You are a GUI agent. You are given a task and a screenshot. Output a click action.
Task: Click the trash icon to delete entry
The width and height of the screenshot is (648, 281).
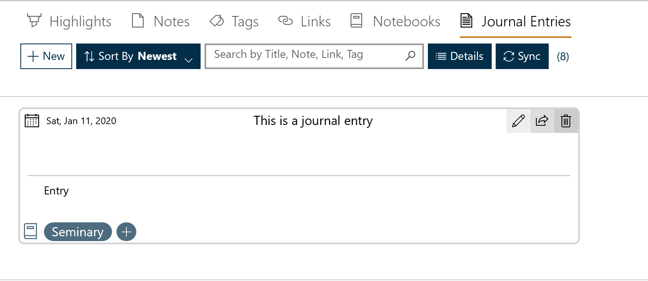(566, 121)
